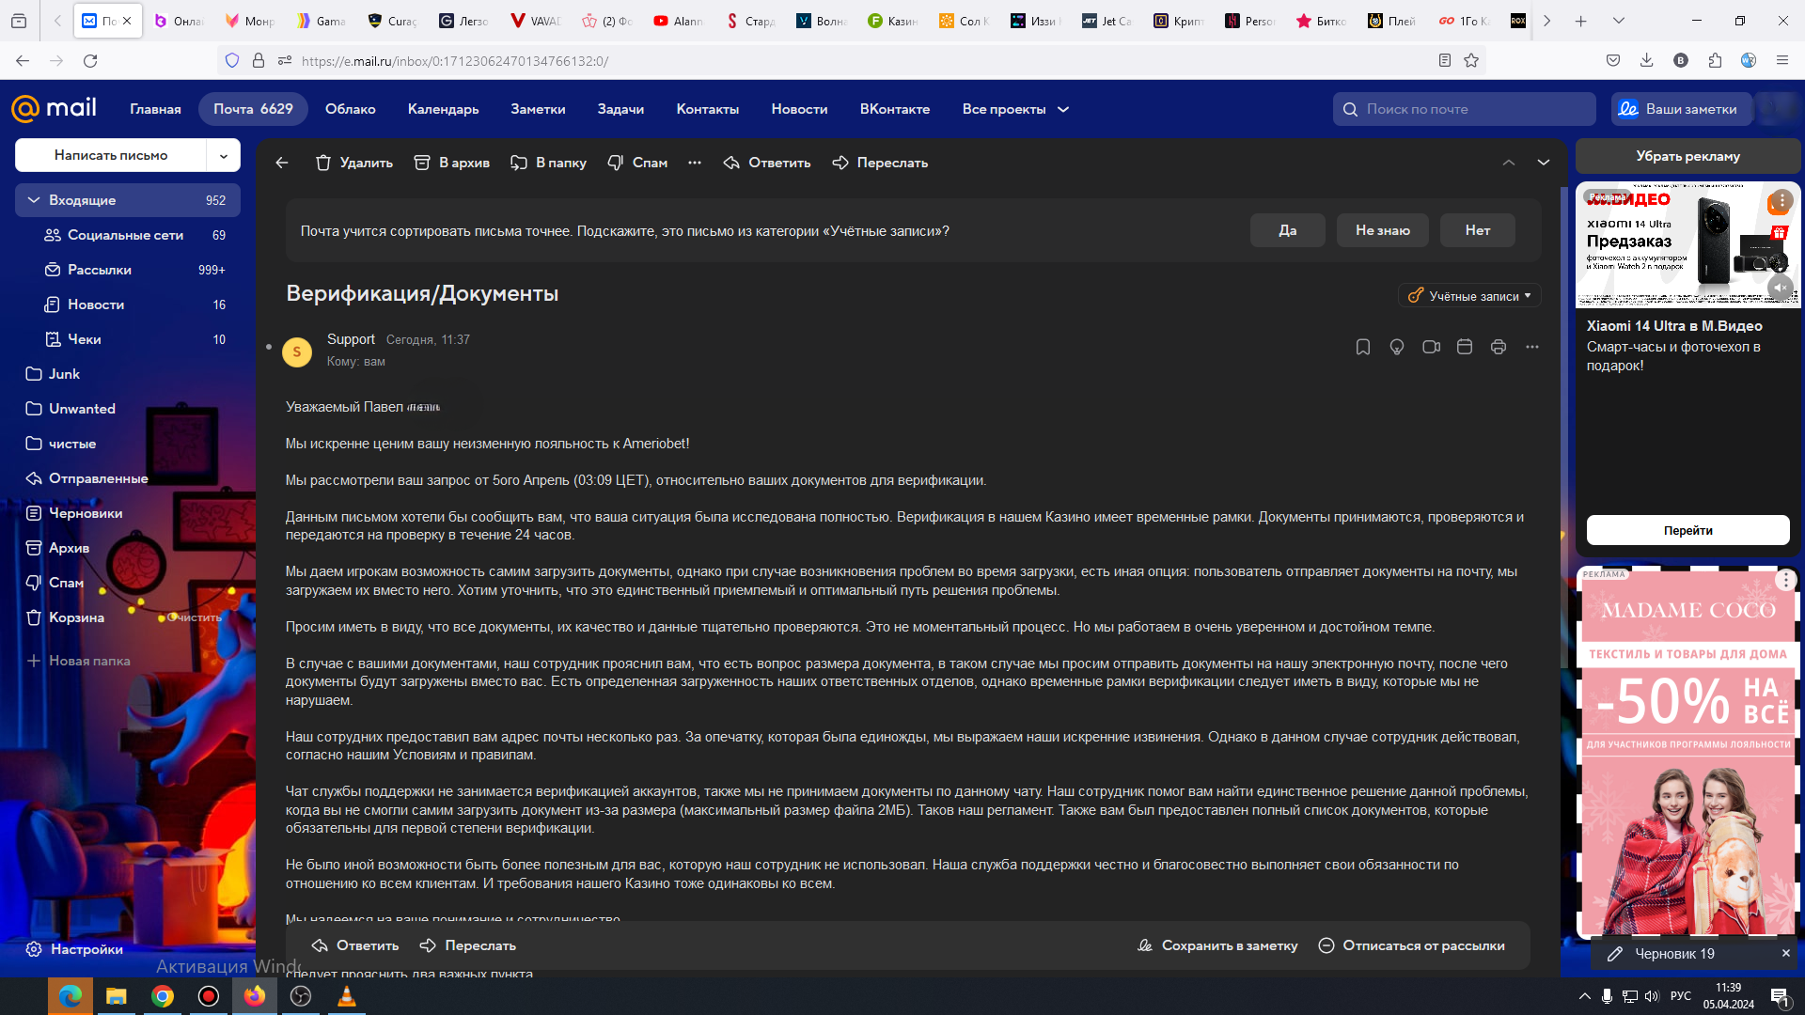Open the three-dots more actions menu in the toolbar
Viewport: 1805px width, 1015px height.
pyautogui.click(x=695, y=163)
